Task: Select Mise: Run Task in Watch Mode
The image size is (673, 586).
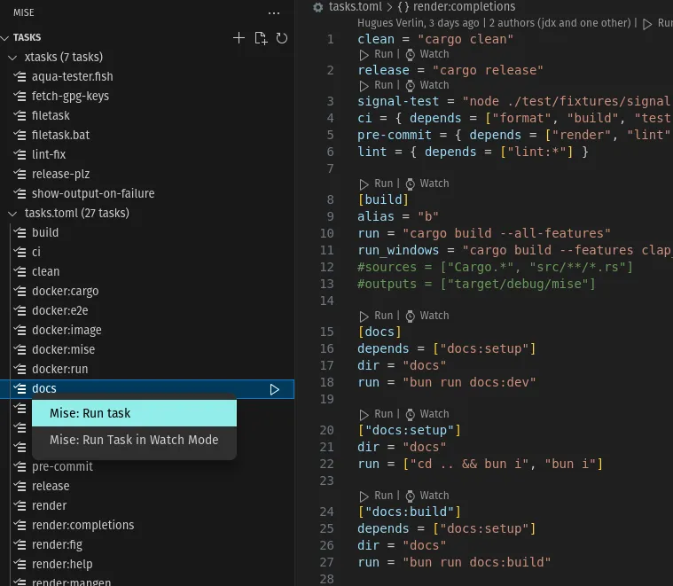Action: (x=134, y=440)
